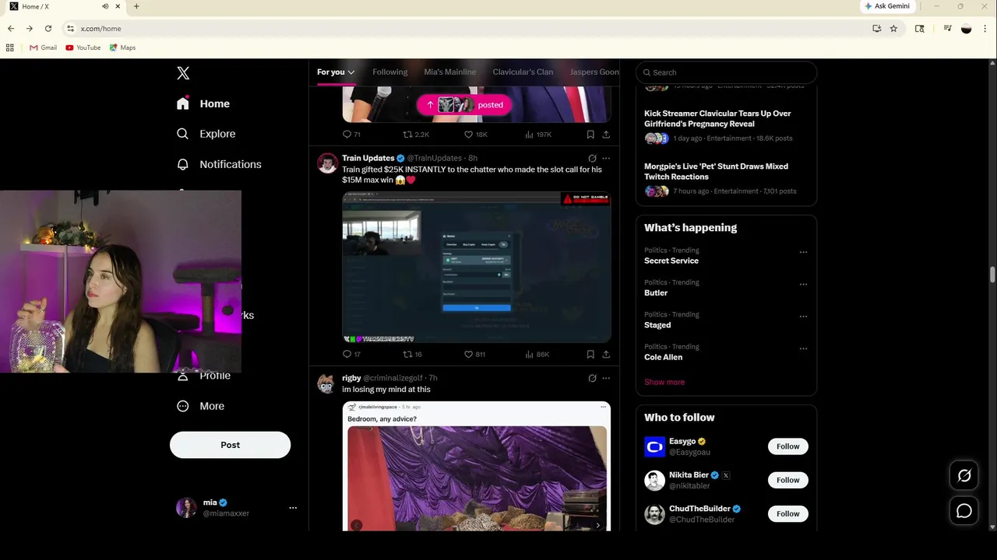Viewport: 997px width, 560px height.
Task: Open rigby's bedroom image
Action: 477,478
